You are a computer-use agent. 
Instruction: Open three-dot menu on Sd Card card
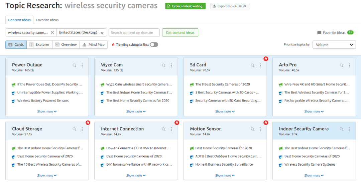click(260, 65)
